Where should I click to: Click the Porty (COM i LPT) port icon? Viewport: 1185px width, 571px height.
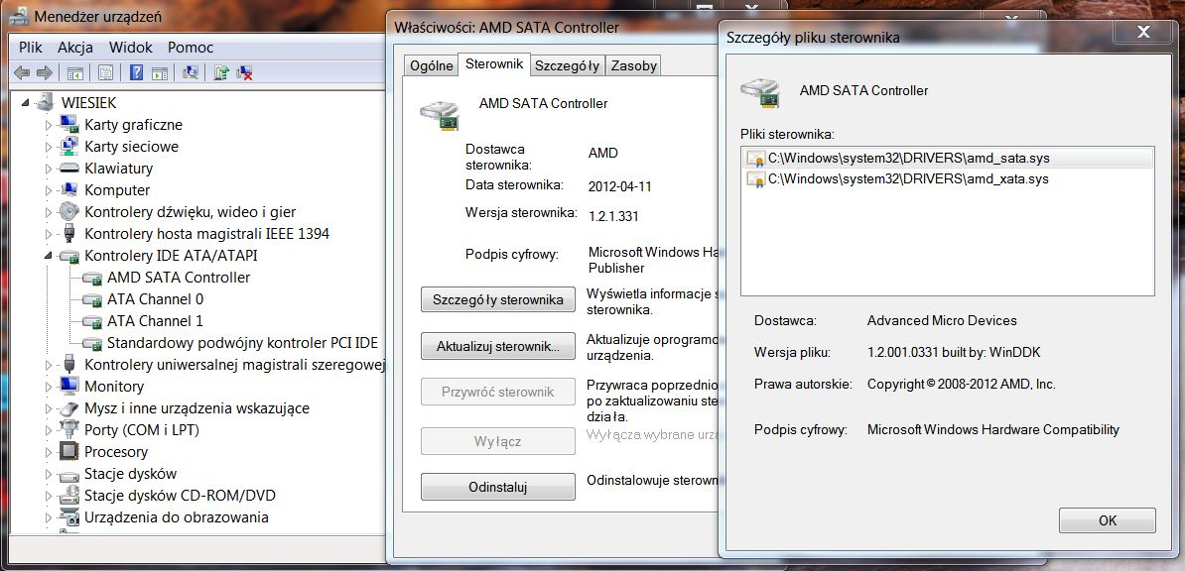[x=69, y=430]
